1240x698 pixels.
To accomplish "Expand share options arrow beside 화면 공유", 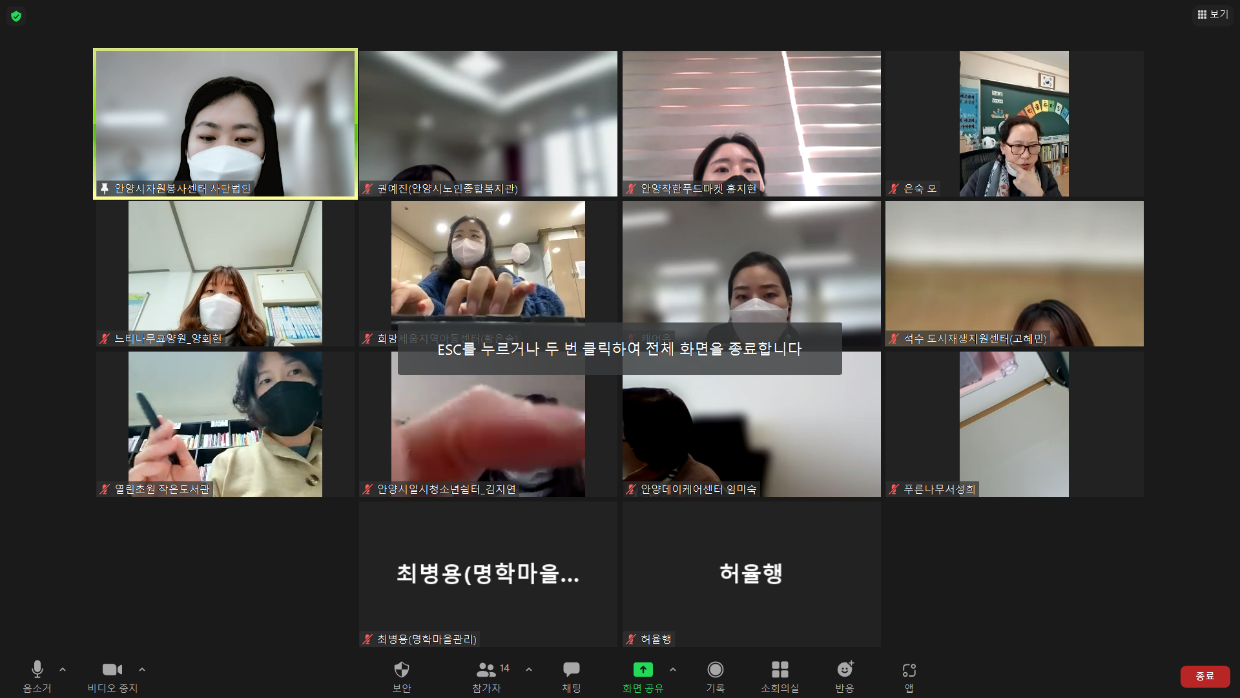I will [x=673, y=670].
